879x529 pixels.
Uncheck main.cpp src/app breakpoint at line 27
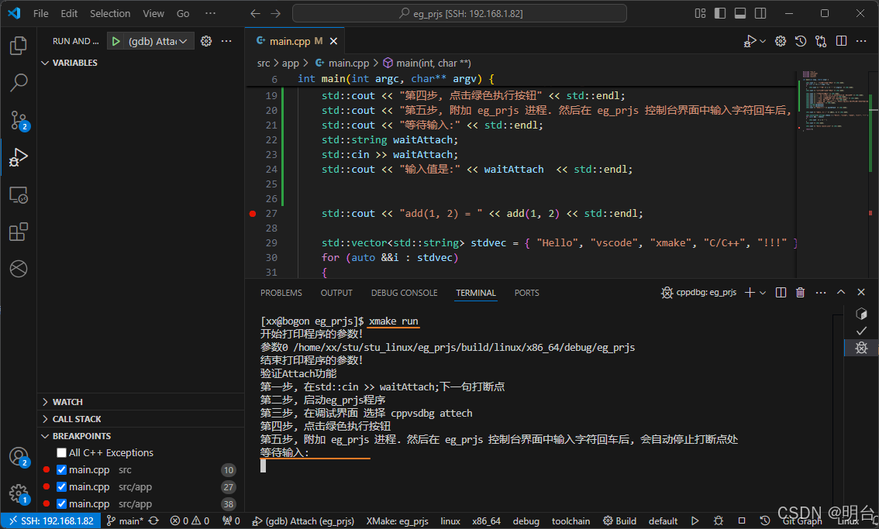point(62,487)
